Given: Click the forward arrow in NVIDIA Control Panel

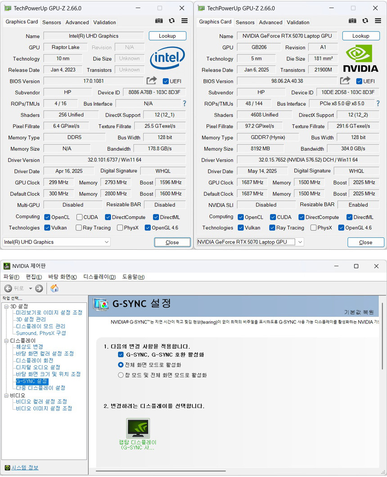Looking at the screenshot, I should pyautogui.click(x=39, y=288).
